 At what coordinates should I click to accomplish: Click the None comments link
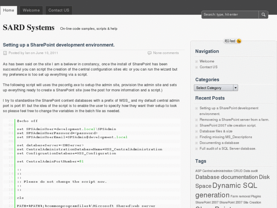166,53
